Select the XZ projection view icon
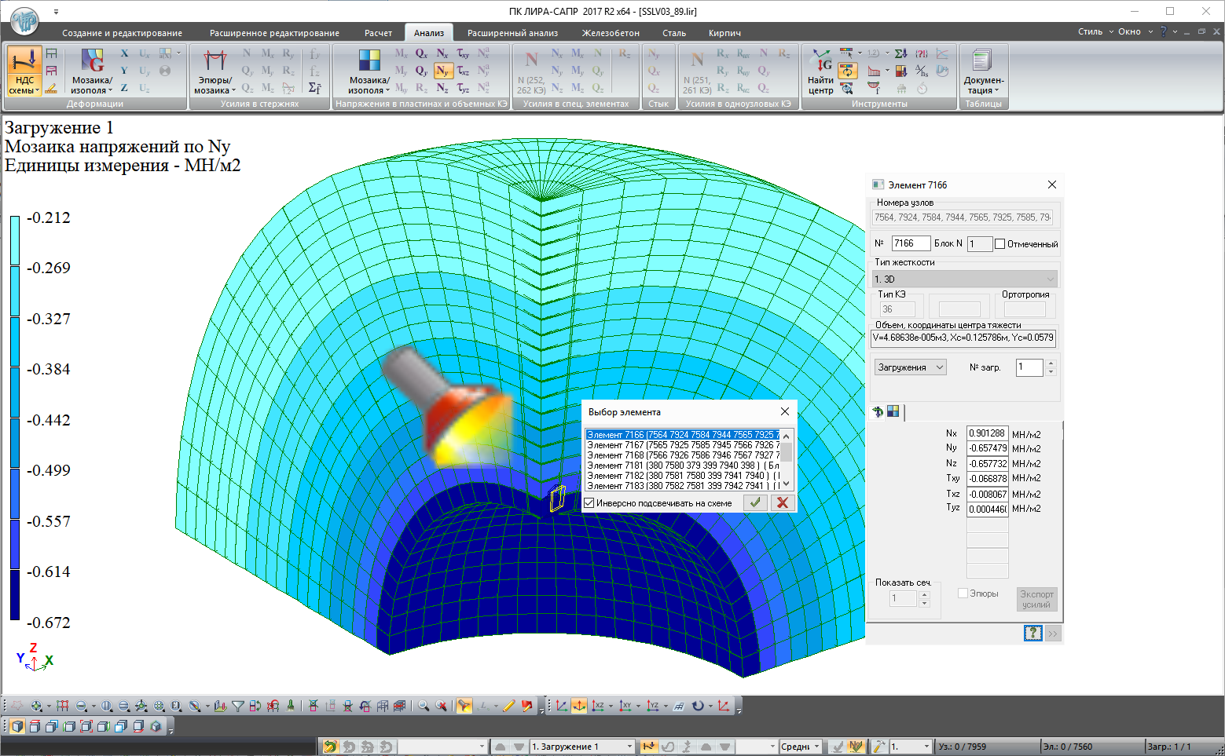Screen dimensions: 1225x756 pyautogui.click(x=598, y=706)
